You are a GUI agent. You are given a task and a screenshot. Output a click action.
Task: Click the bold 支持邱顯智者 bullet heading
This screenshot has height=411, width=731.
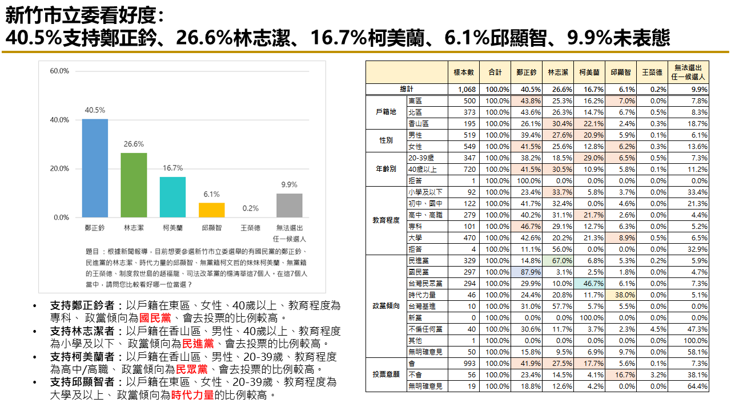click(86, 382)
